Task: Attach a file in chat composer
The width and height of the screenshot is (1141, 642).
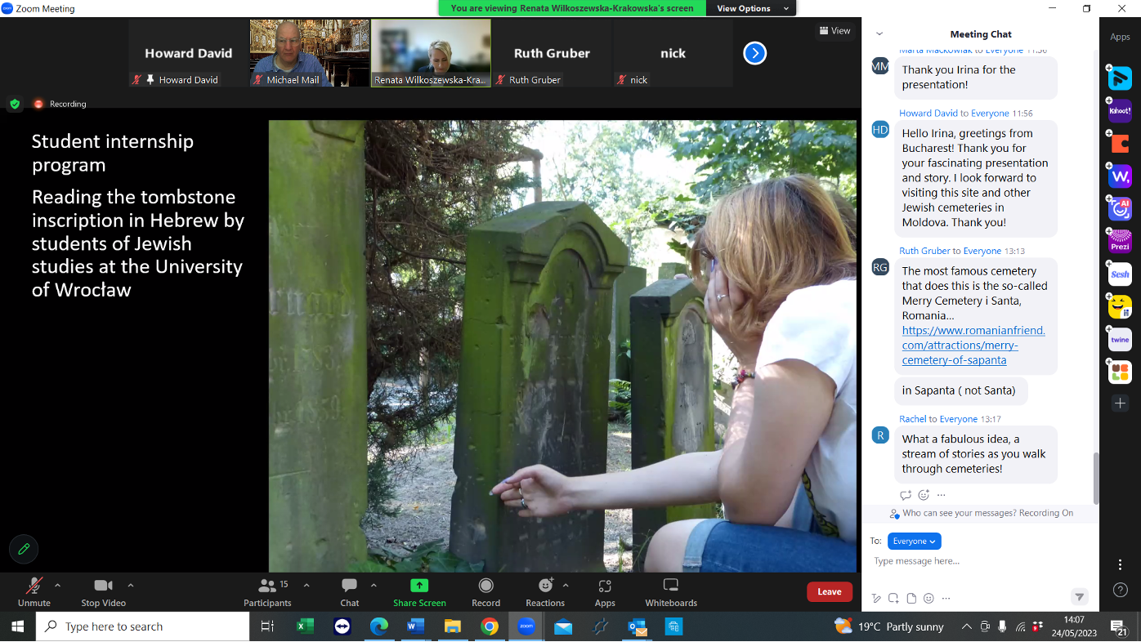Action: [911, 598]
